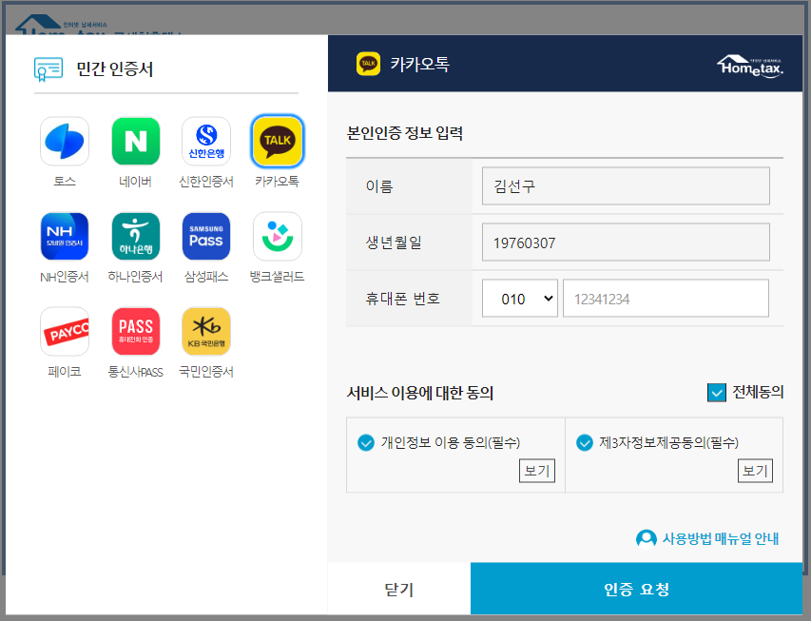View 개인정보 이용 동의 terms via 보기
This screenshot has height=621, width=811.
537,471
